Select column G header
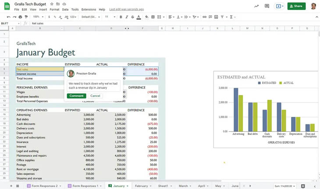This screenshot has width=320, height=189. click(162, 28)
